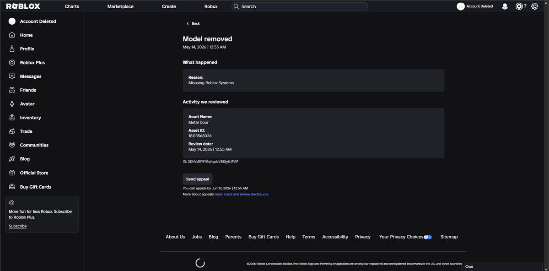Screen dimensions: 549x271
Task: Open Your Privacy Choices link
Action: point(401,237)
